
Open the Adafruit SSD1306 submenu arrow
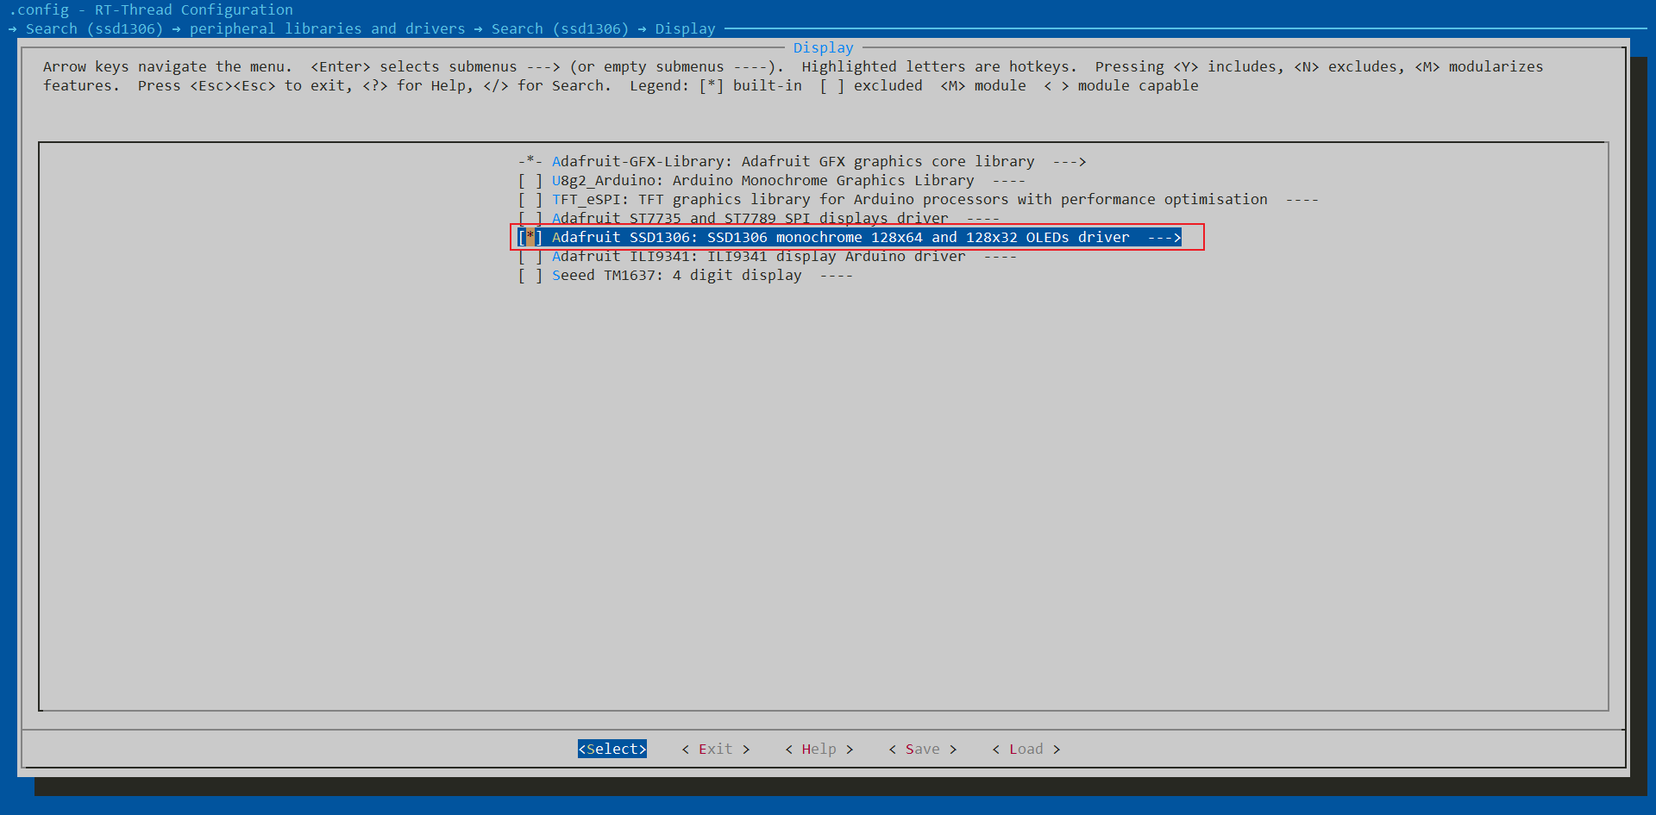point(1164,238)
